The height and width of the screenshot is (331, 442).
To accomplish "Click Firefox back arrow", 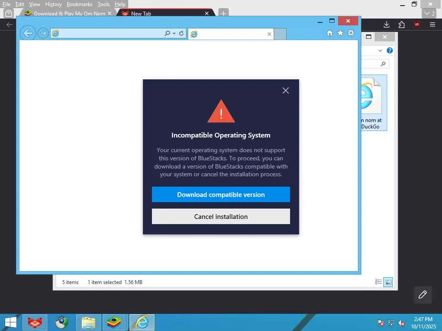I will click(9, 25).
